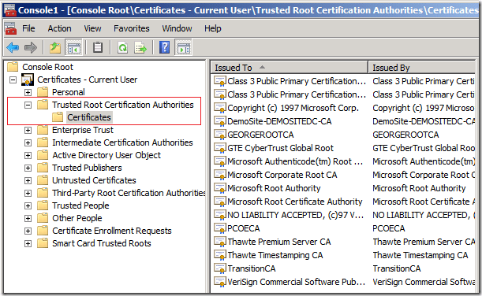Click the MMC toolbox icon beside File menu
482x296 pixels.
(10, 28)
